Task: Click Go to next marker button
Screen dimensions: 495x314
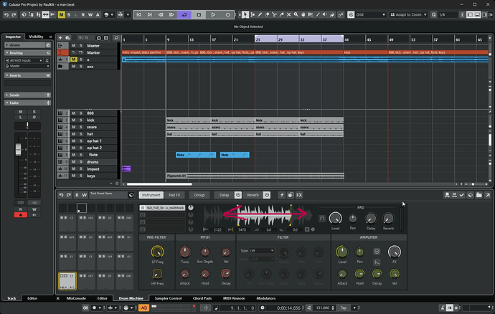Action: click(x=150, y=14)
